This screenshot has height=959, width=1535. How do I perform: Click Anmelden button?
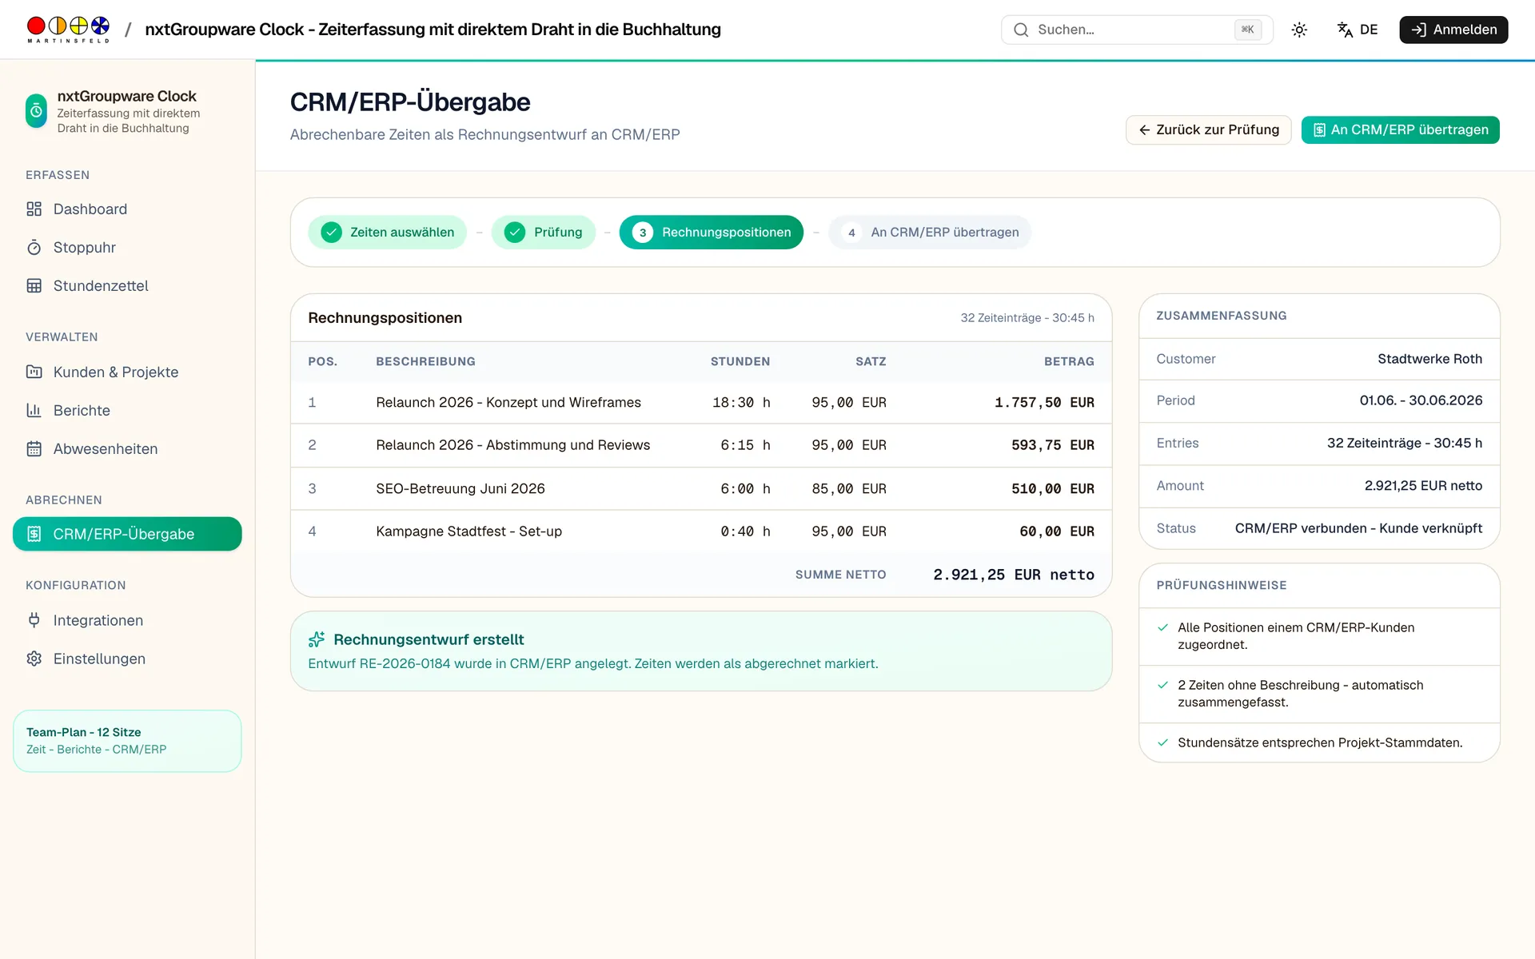[x=1453, y=30]
